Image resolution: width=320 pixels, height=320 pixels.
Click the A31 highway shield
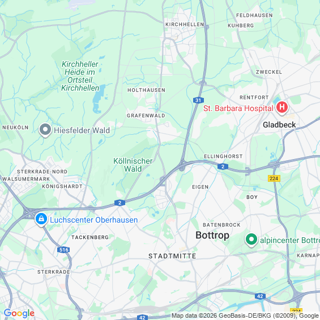point(198,100)
